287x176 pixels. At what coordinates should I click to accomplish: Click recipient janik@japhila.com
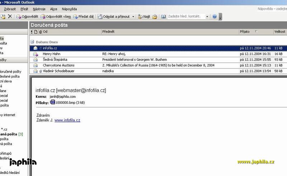click(63, 97)
